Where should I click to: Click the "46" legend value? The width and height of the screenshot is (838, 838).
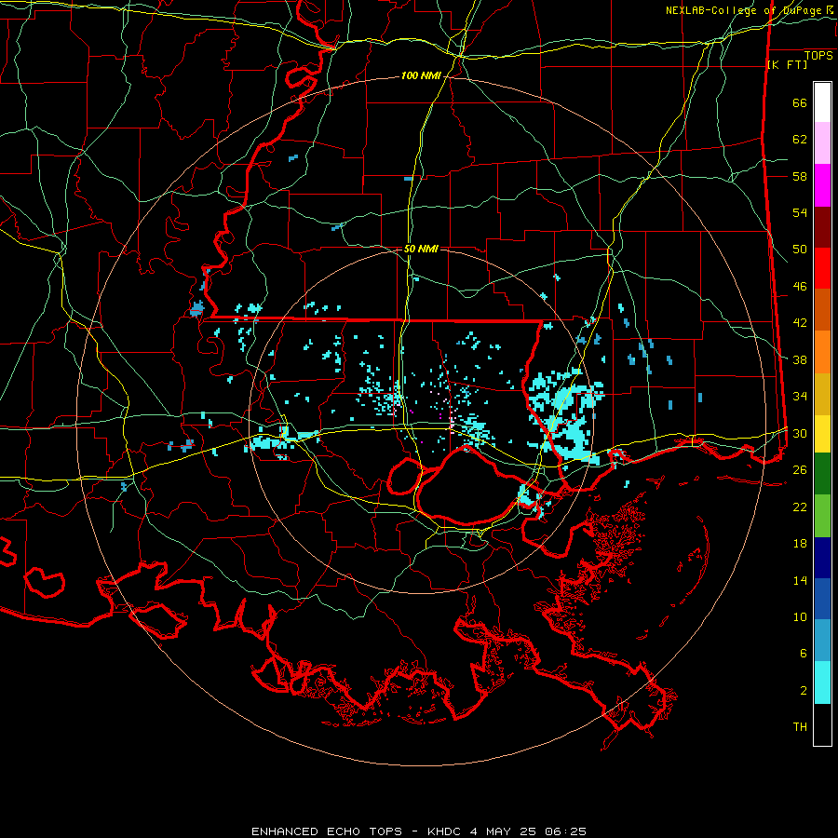point(800,287)
